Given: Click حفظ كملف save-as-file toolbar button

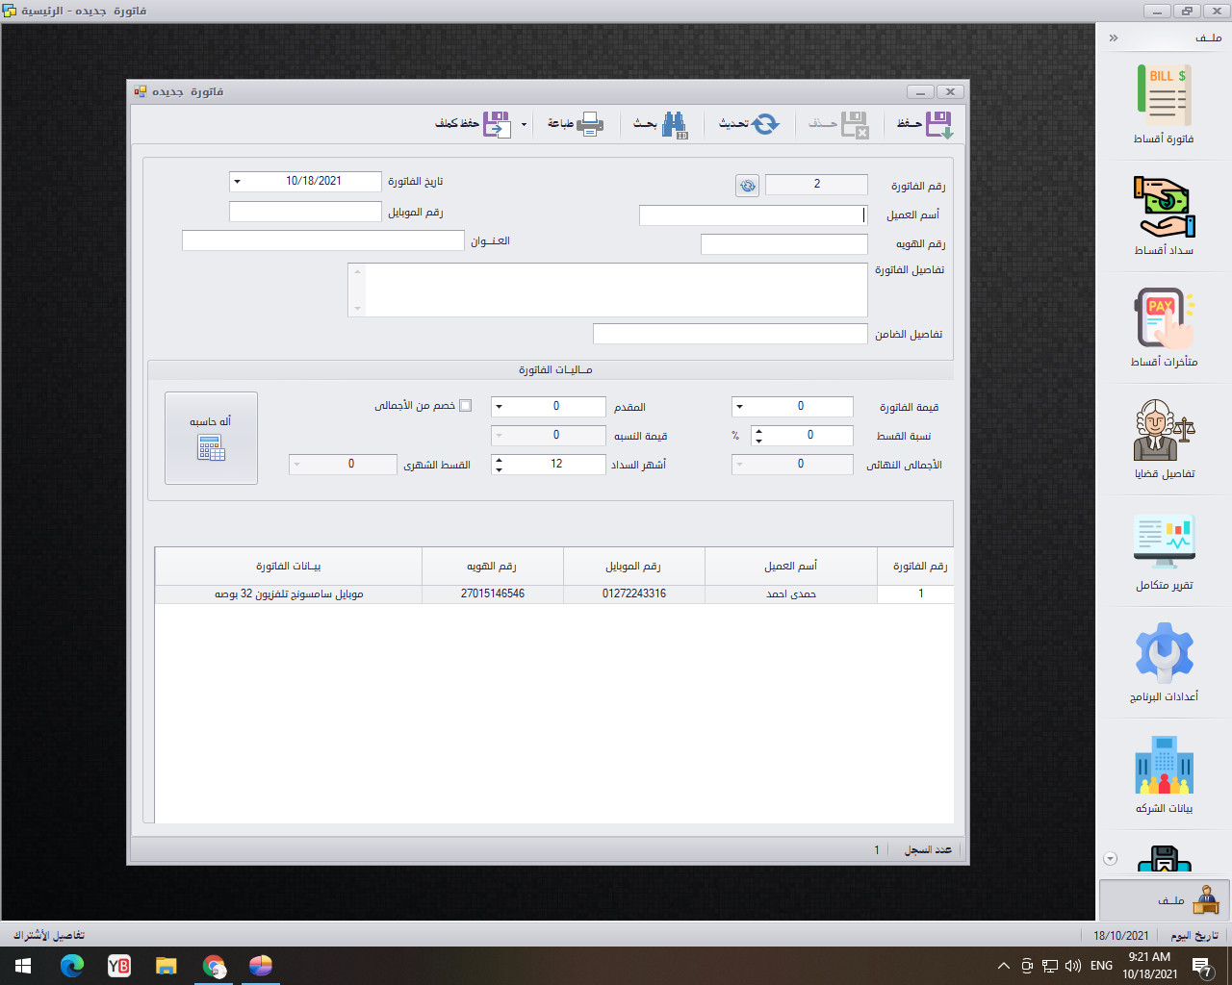Looking at the screenshot, I should 473,124.
